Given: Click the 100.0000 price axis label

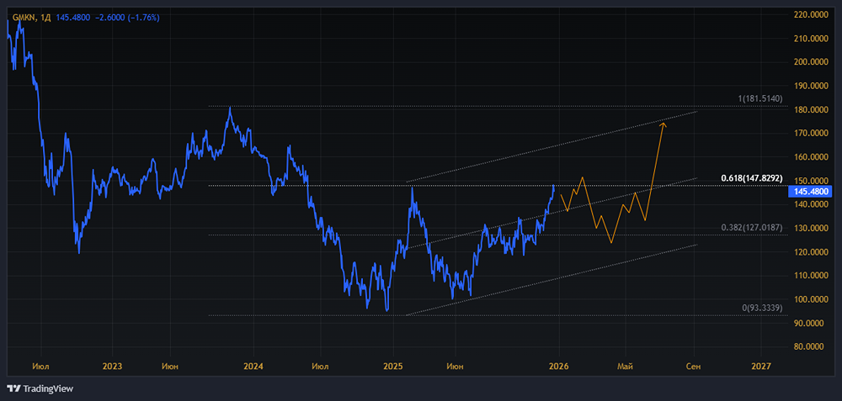Looking at the screenshot, I should coord(810,299).
